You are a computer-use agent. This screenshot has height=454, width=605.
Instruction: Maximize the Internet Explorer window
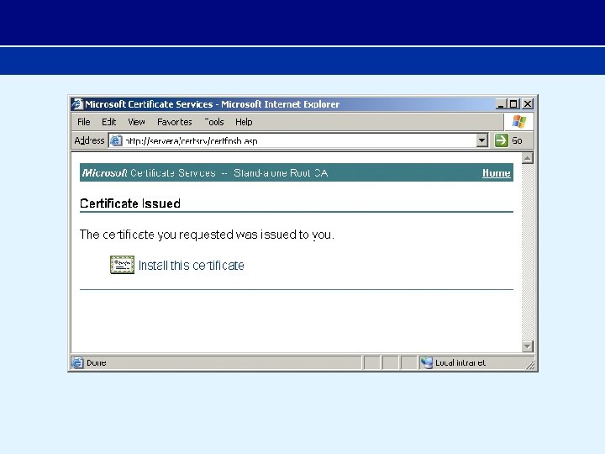pos(513,104)
